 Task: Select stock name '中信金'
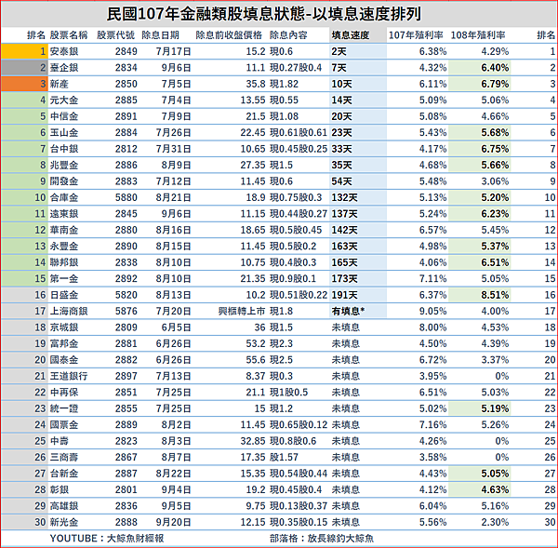pos(64,116)
